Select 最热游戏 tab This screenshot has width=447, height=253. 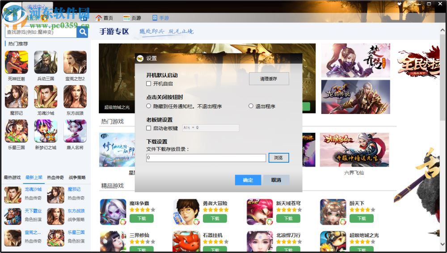click(12, 177)
